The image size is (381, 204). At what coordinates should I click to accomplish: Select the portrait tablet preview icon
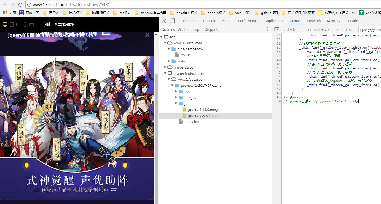click(12, 25)
